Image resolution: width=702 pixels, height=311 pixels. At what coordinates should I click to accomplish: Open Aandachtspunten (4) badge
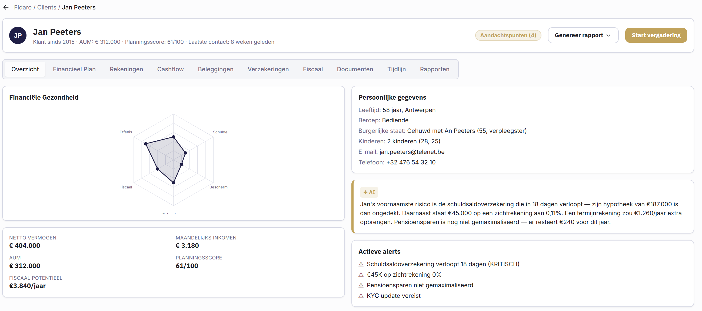pyautogui.click(x=508, y=35)
